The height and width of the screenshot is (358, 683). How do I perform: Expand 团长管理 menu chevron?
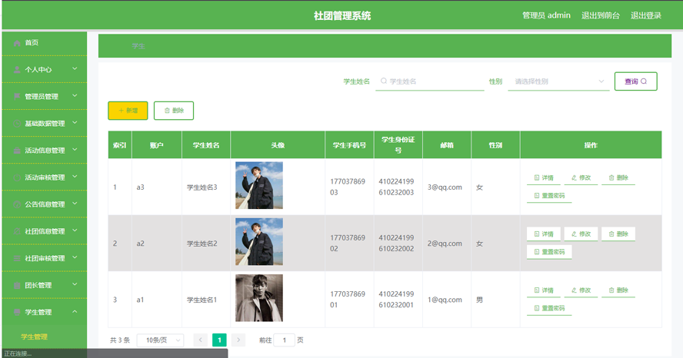(75, 284)
